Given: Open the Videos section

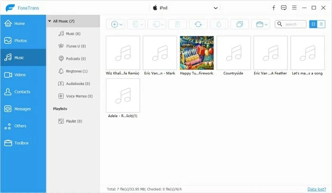Looking at the screenshot, I should [23, 75].
